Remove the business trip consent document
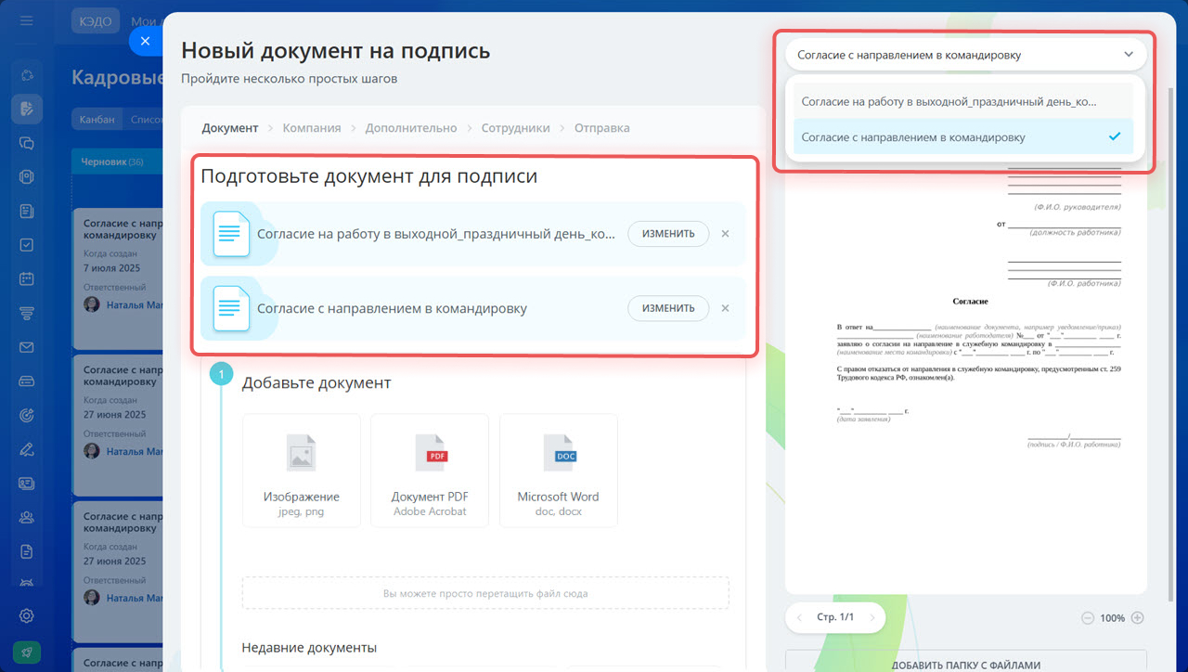The image size is (1188, 672). coord(725,308)
